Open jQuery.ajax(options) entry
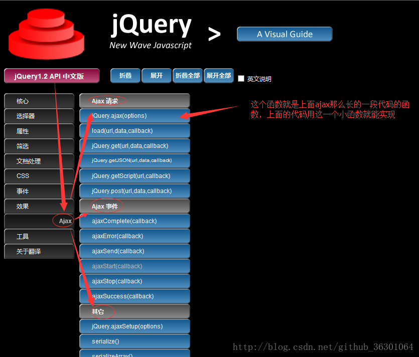The image size is (419, 357). click(x=134, y=116)
